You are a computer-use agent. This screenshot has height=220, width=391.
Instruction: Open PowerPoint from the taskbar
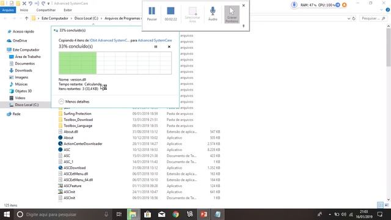203,215
